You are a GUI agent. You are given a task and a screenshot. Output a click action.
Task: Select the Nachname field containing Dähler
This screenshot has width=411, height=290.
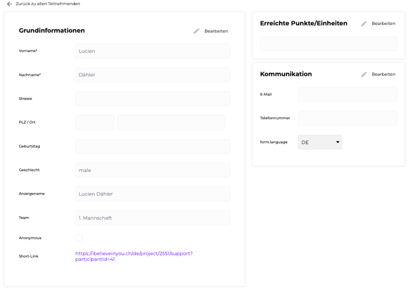pyautogui.click(x=153, y=75)
